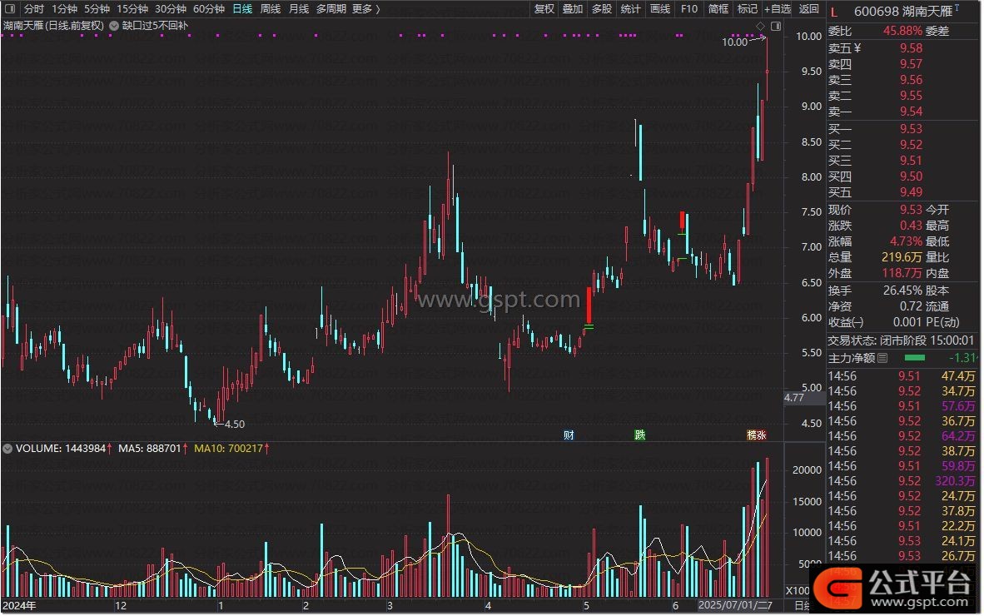
Task: Click the green 跌 event marker
Action: coord(640,435)
